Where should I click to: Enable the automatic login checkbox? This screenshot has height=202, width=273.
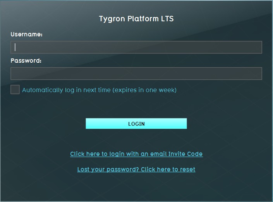[15, 89]
